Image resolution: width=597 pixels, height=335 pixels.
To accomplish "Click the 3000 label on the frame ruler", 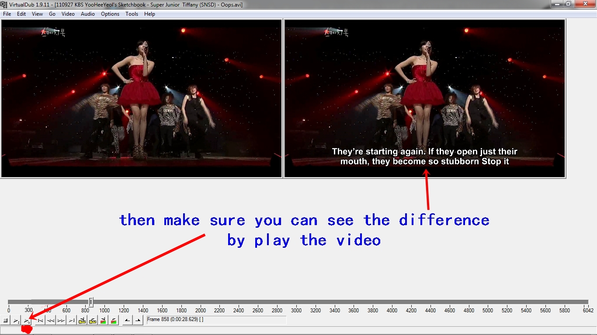I will [x=296, y=311].
